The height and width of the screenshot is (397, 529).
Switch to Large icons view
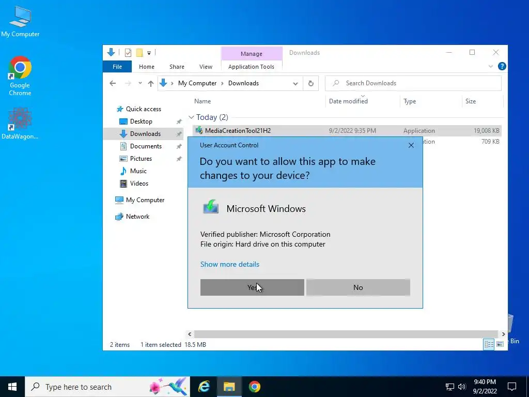pos(500,344)
